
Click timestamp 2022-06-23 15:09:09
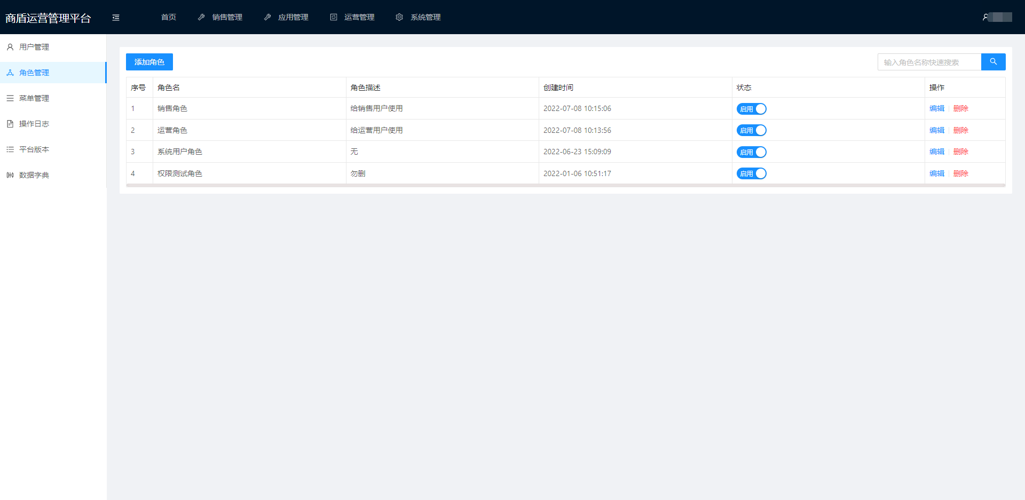[577, 152]
